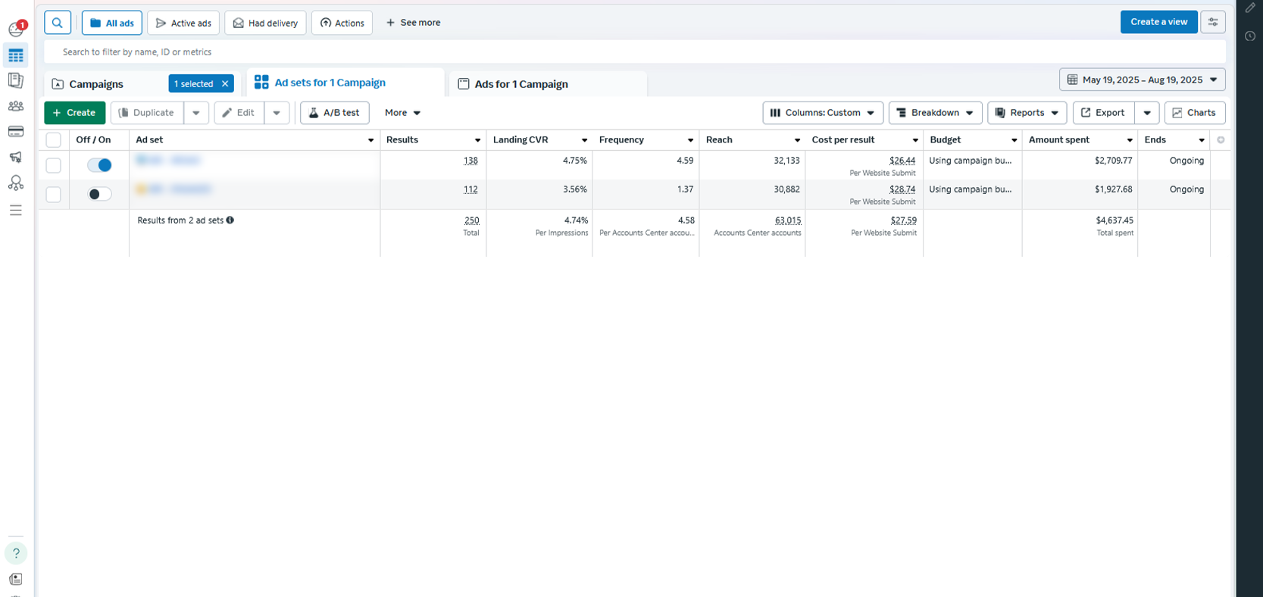Switch to Ads for 1 Campaign tab
The height and width of the screenshot is (597, 1263).
pos(521,84)
